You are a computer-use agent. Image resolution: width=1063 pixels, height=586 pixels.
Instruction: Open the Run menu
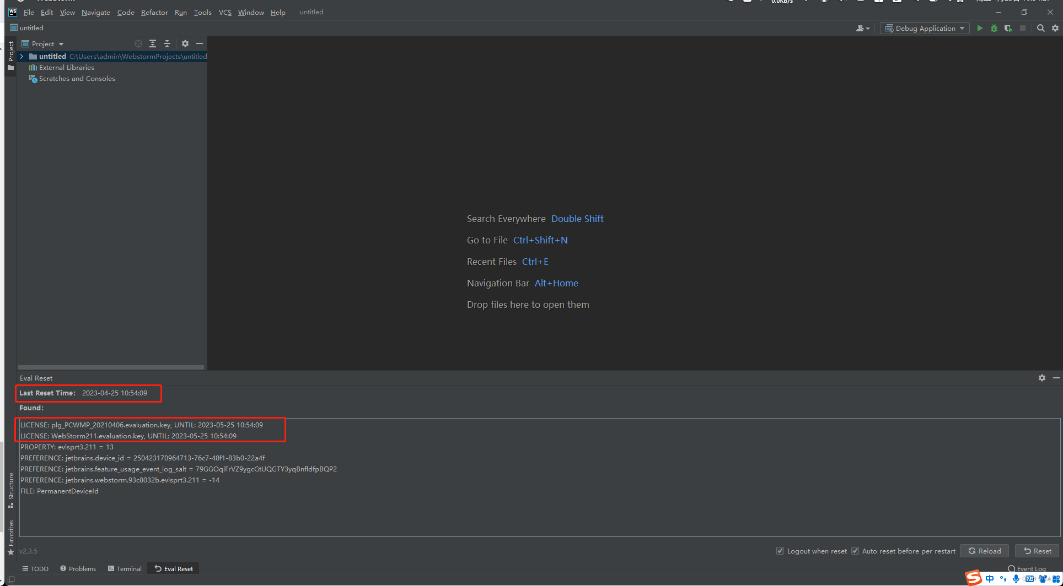(x=181, y=12)
